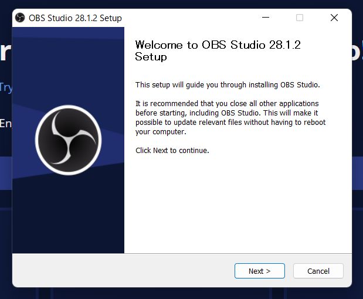Cancel the OBS Studio installation

tap(318, 271)
